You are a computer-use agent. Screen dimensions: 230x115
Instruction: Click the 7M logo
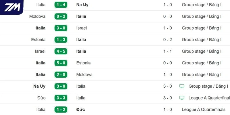coord(12,7)
